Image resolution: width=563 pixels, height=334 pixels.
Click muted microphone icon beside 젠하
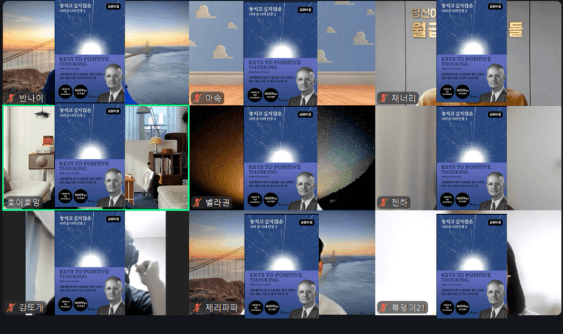[x=384, y=203]
